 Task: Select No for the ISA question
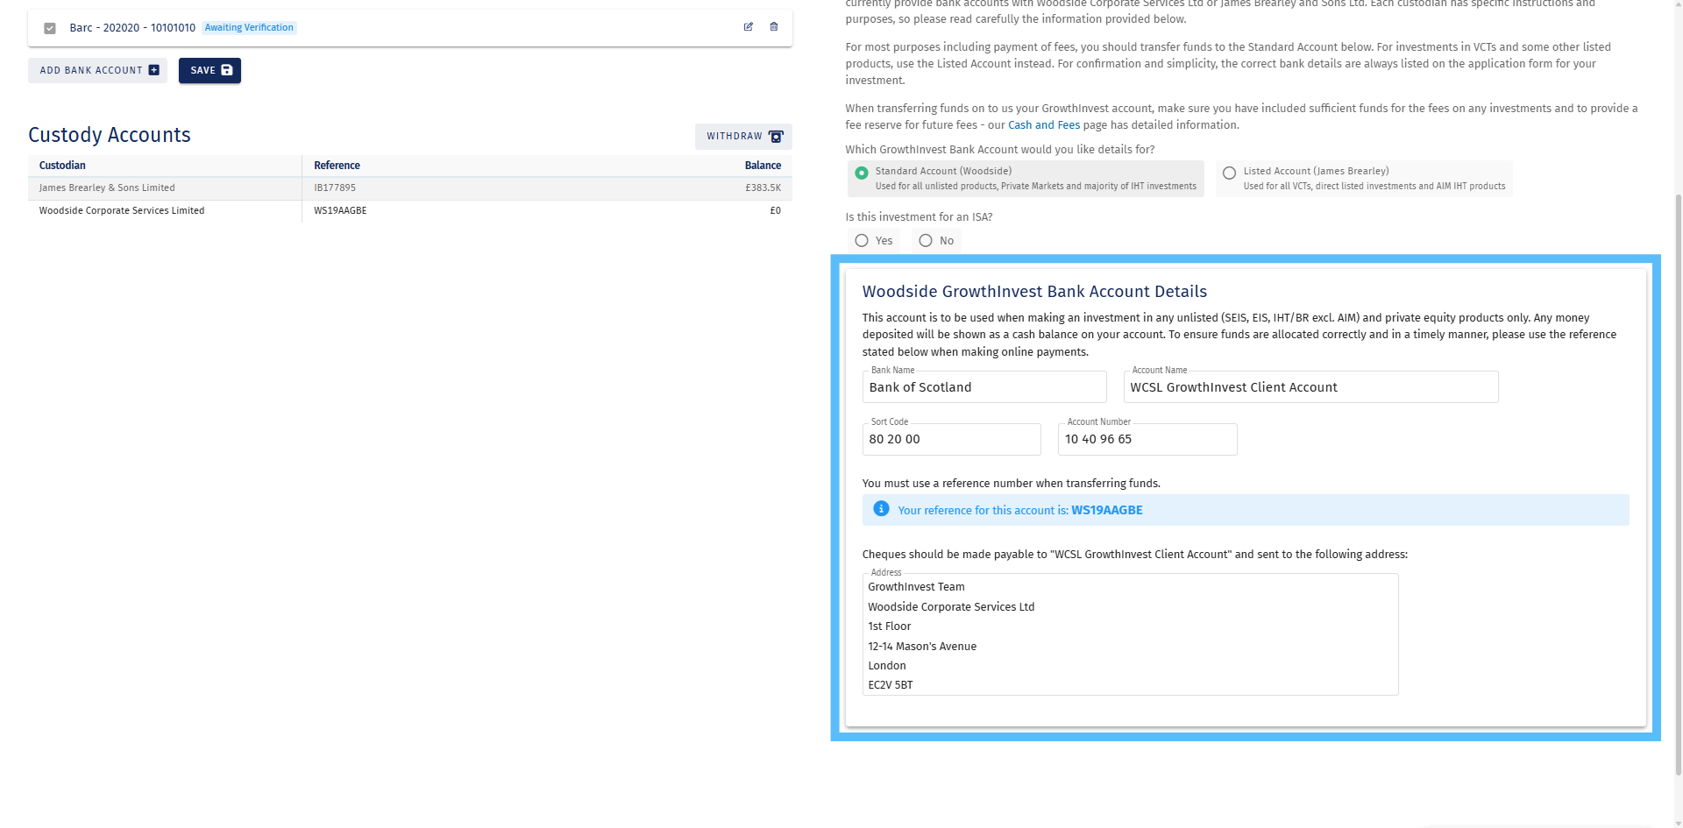point(925,240)
